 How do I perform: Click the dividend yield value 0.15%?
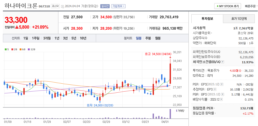249,100
